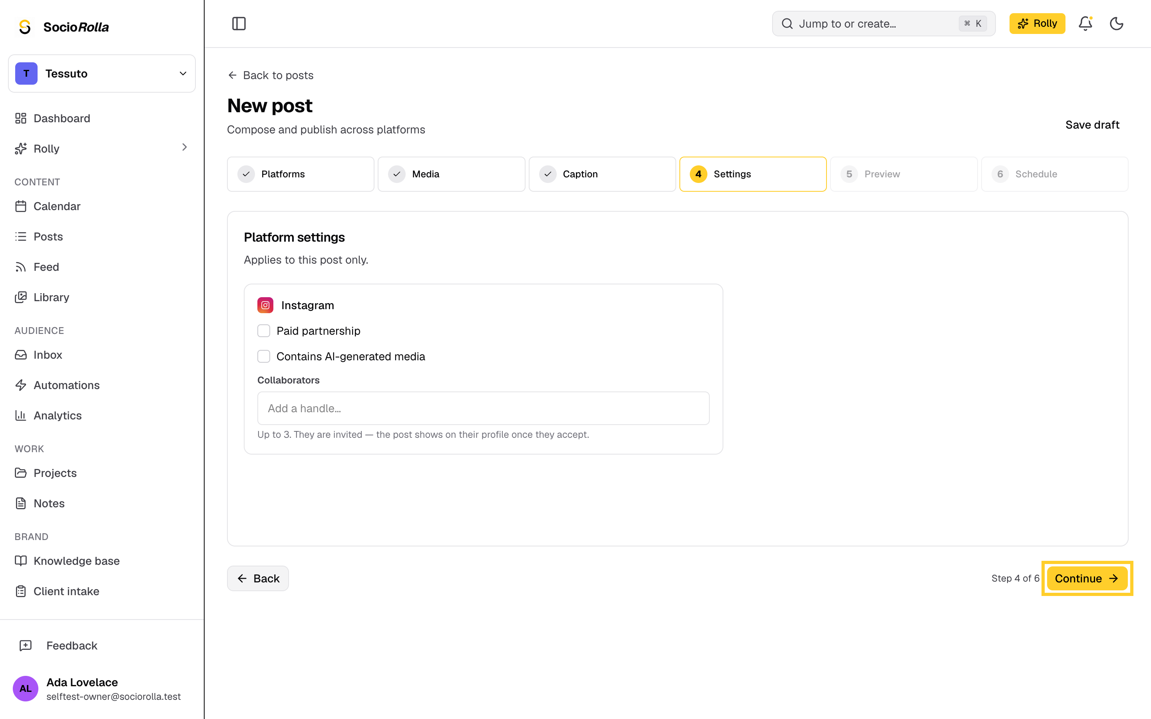Viewport: 1151px width, 719px height.
Task: Open Dashboard from the sidebar
Action: point(102,118)
